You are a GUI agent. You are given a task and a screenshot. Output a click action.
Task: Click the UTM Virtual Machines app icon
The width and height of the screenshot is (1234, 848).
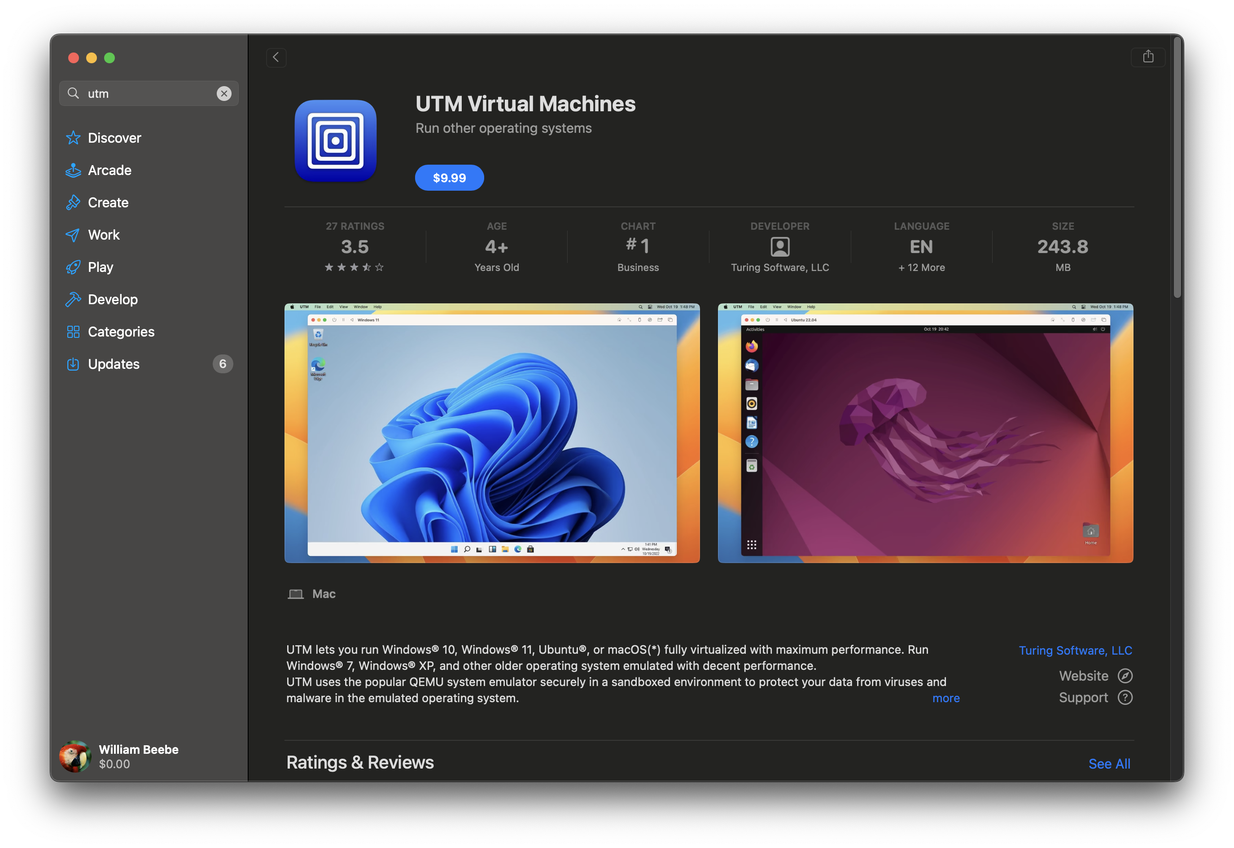[x=335, y=141]
